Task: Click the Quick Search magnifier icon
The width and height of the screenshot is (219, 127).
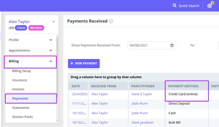Action: (174, 5)
